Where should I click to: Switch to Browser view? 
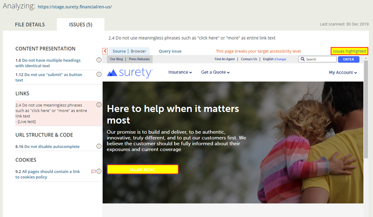pyautogui.click(x=138, y=51)
